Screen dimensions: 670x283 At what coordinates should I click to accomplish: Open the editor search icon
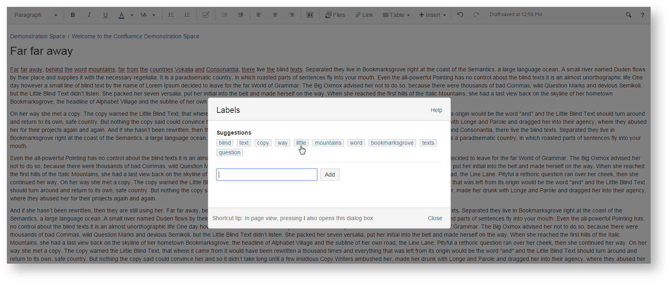tap(628, 15)
